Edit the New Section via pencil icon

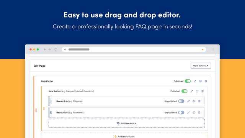click(192, 91)
